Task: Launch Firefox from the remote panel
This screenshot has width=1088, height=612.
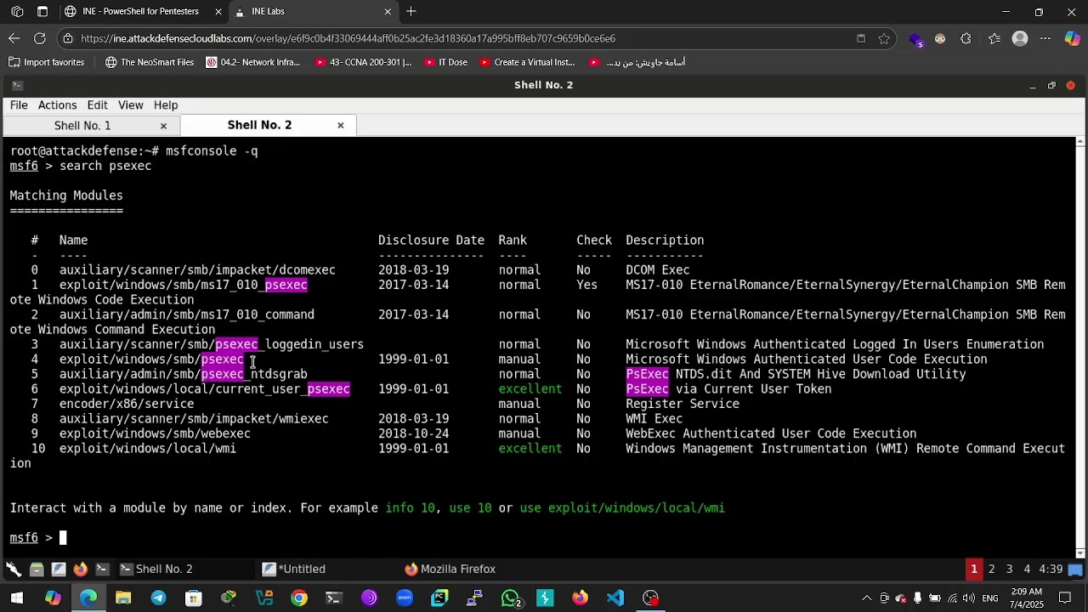Action: click(81, 569)
